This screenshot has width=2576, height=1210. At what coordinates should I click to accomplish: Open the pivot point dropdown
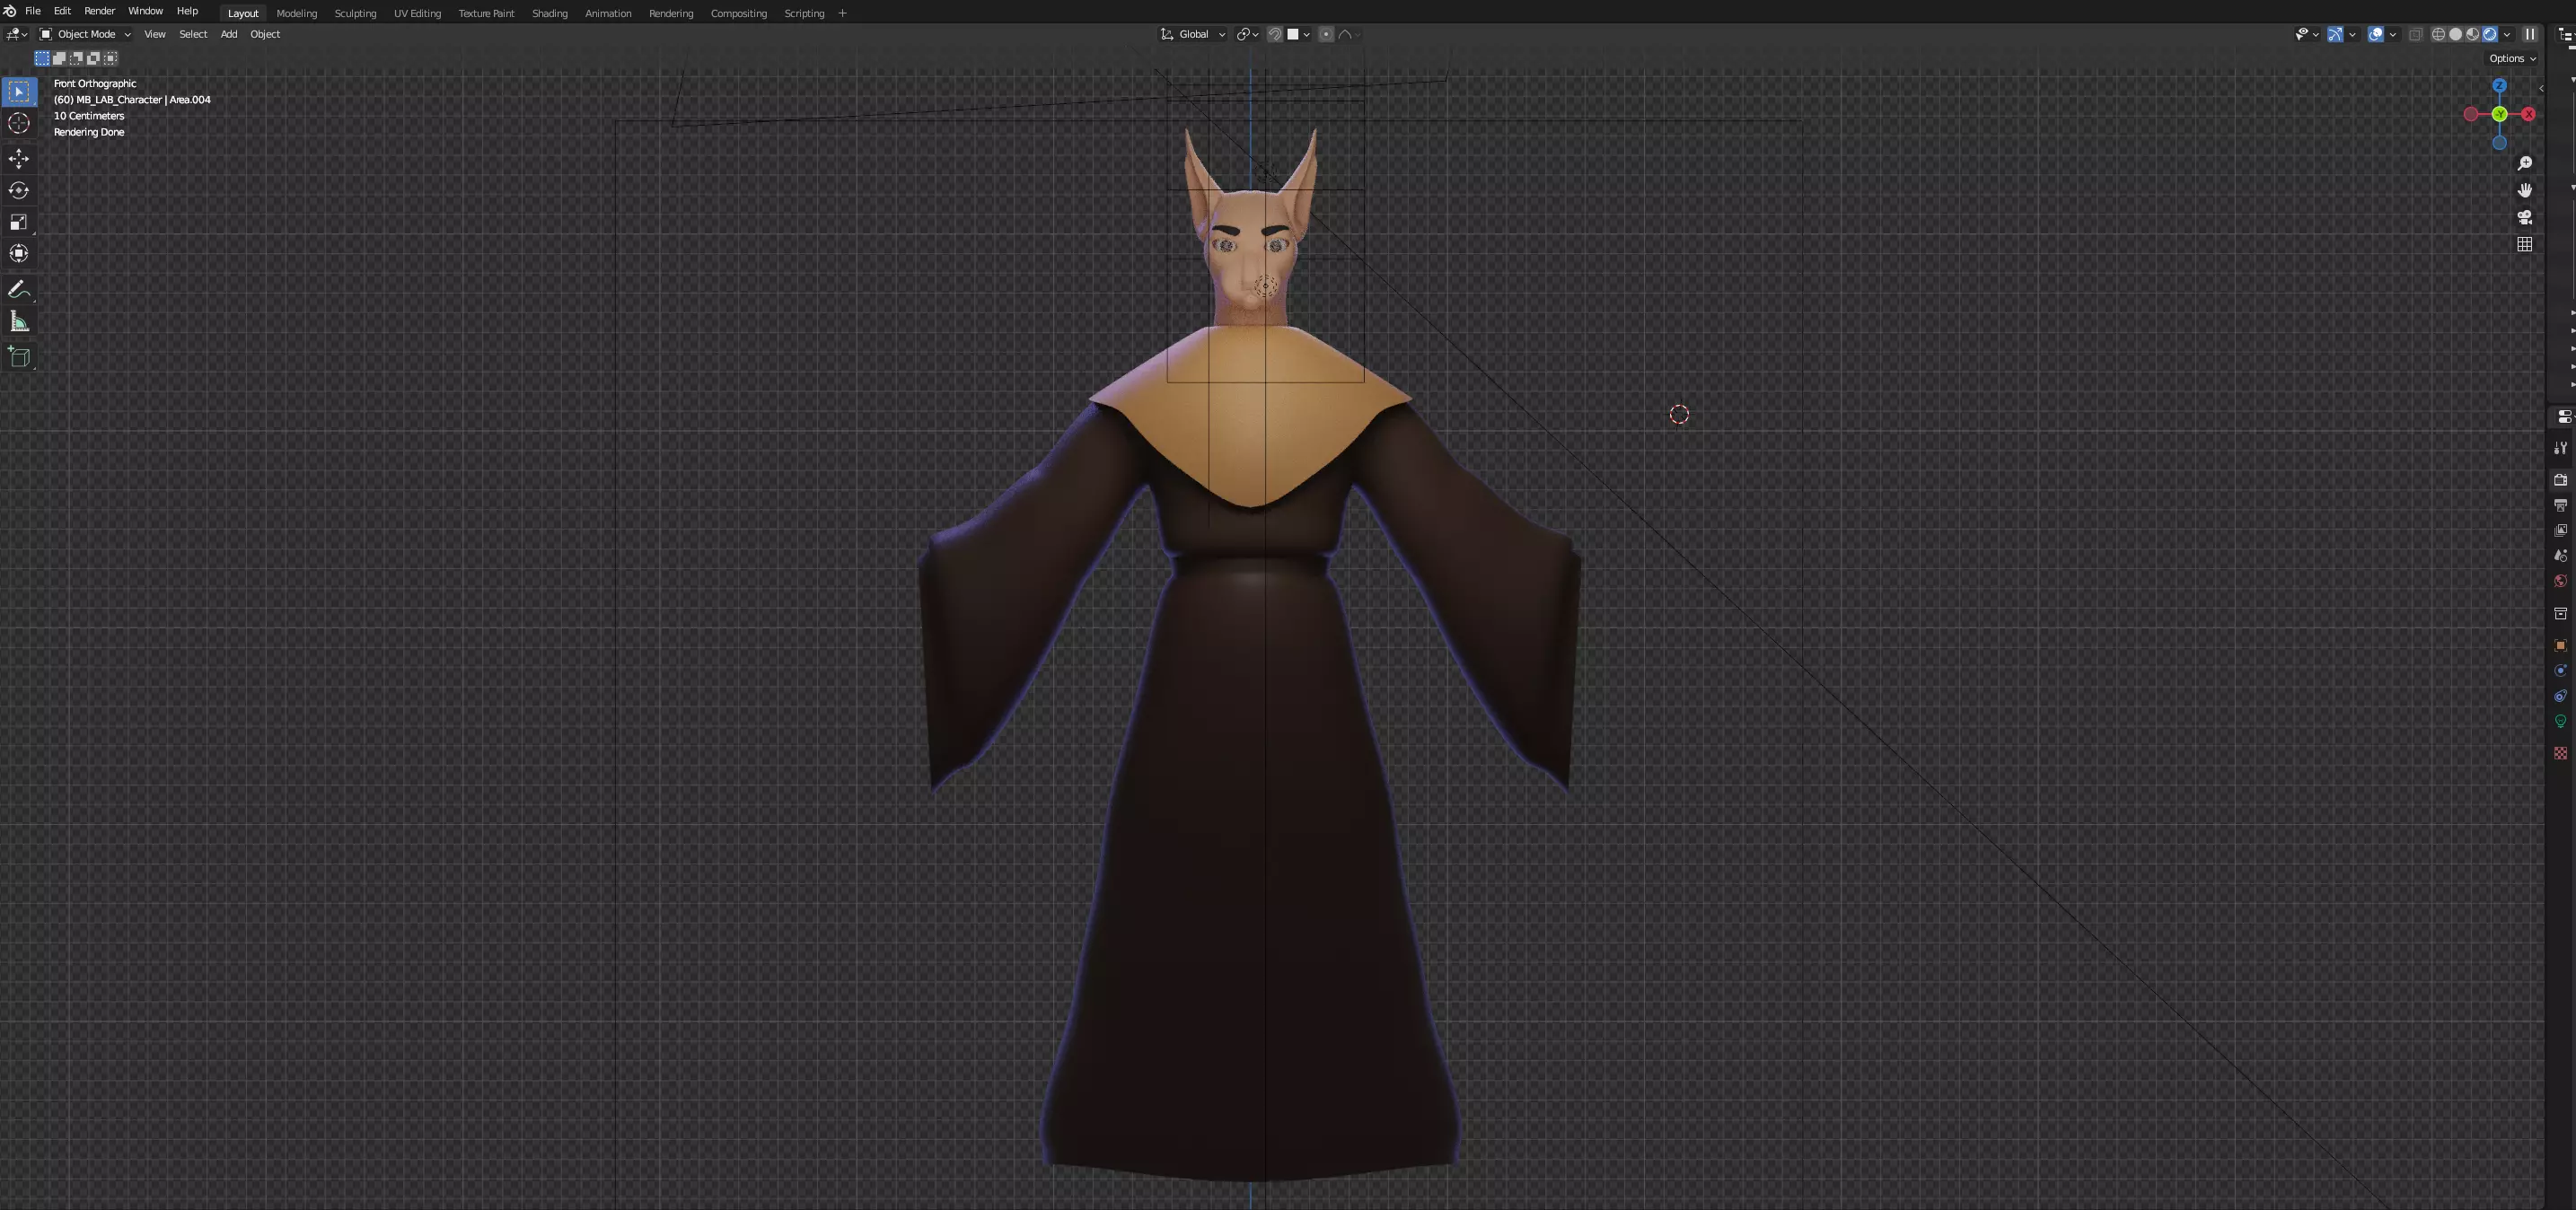[x=1247, y=34]
